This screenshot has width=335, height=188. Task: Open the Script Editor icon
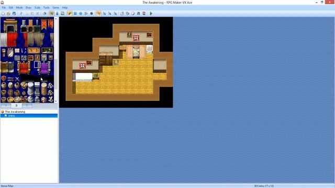pos(133,14)
